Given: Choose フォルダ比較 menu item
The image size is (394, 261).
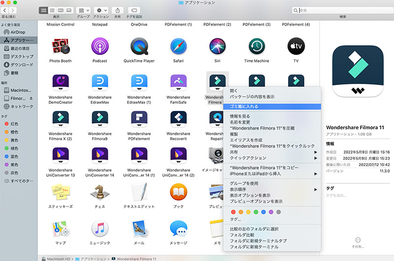Looking at the screenshot, I should [272, 235].
